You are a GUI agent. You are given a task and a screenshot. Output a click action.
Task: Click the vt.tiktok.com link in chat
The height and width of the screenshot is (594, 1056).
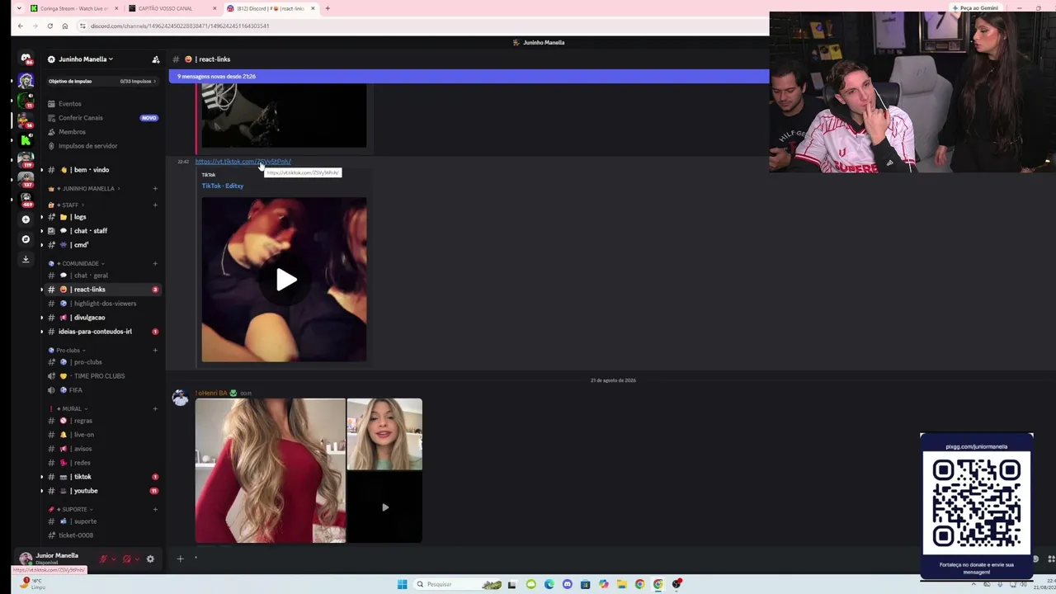pyautogui.click(x=243, y=162)
